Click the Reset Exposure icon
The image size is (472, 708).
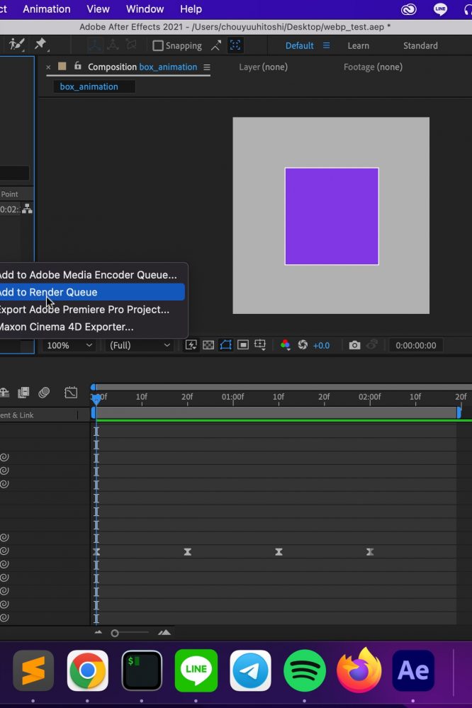coord(303,345)
